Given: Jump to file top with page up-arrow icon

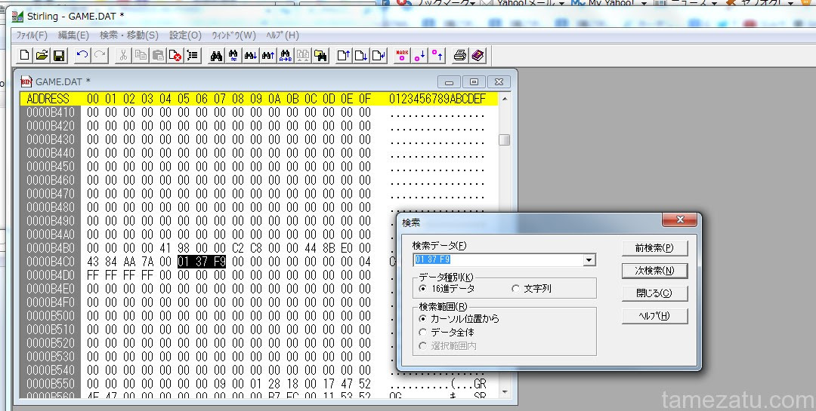Looking at the screenshot, I should pyautogui.click(x=344, y=55).
